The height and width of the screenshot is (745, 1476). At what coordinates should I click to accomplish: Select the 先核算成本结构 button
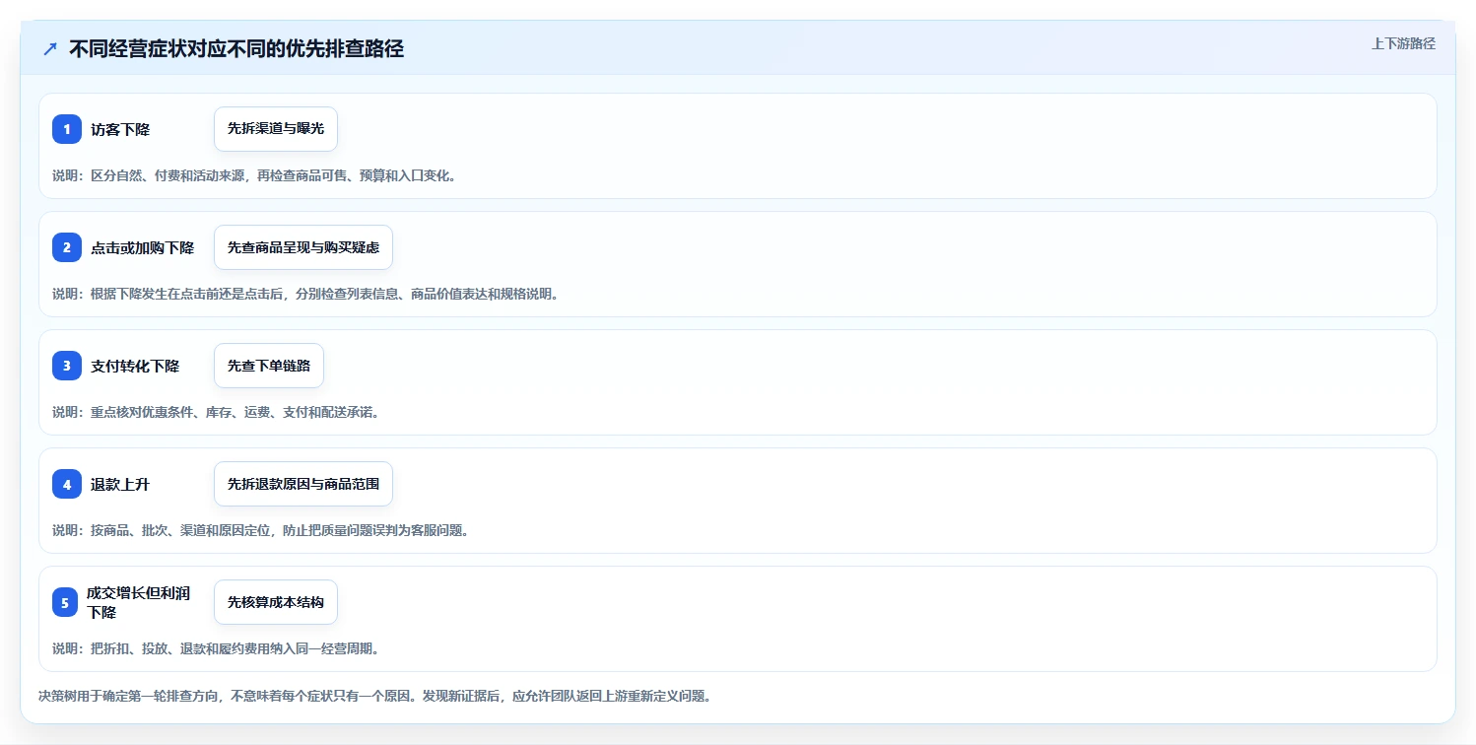[276, 602]
